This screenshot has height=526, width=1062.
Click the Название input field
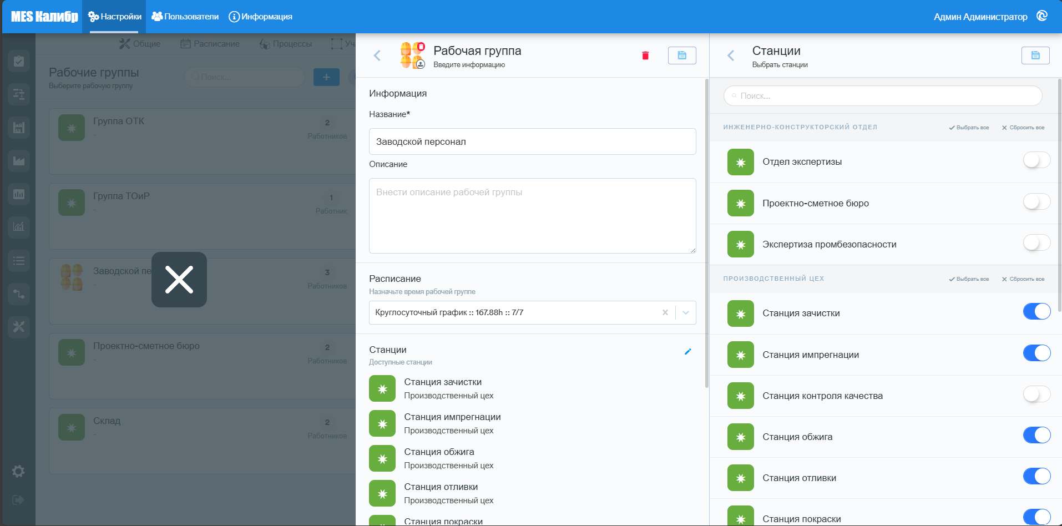pyautogui.click(x=533, y=141)
